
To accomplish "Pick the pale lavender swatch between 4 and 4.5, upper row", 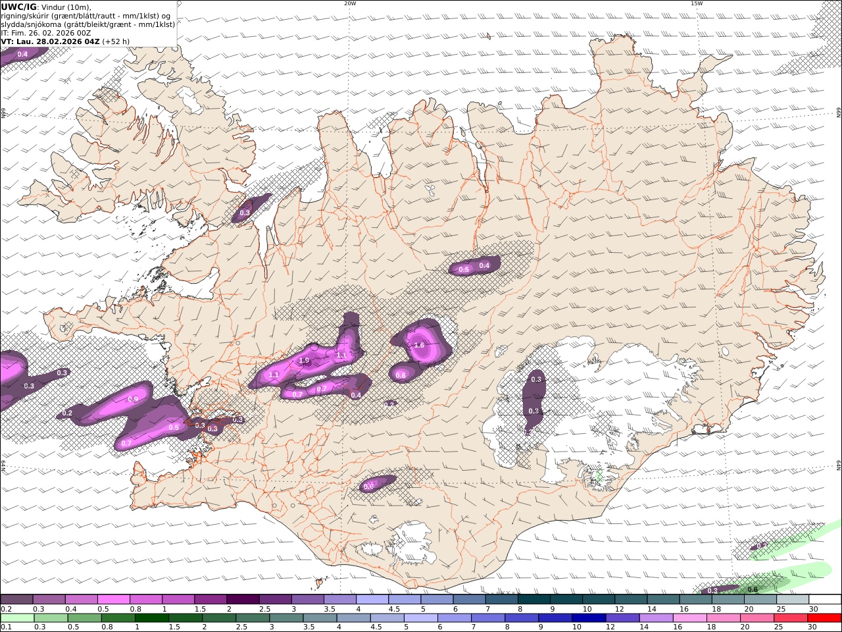I will point(372,600).
